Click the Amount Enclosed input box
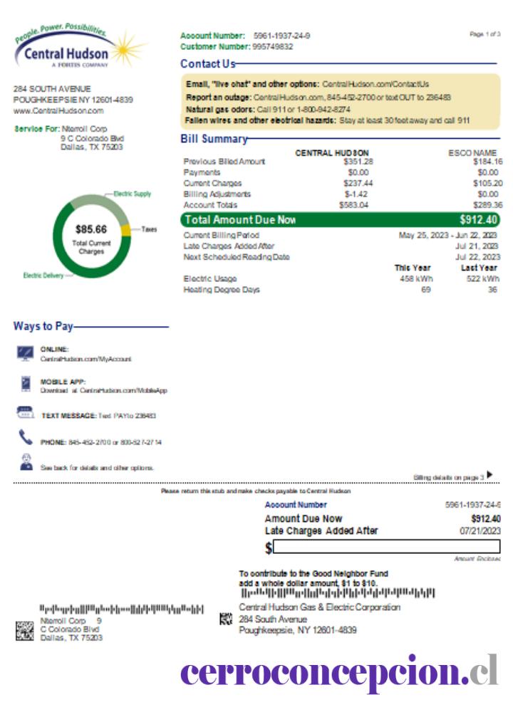513x712 pixels. 387,546
